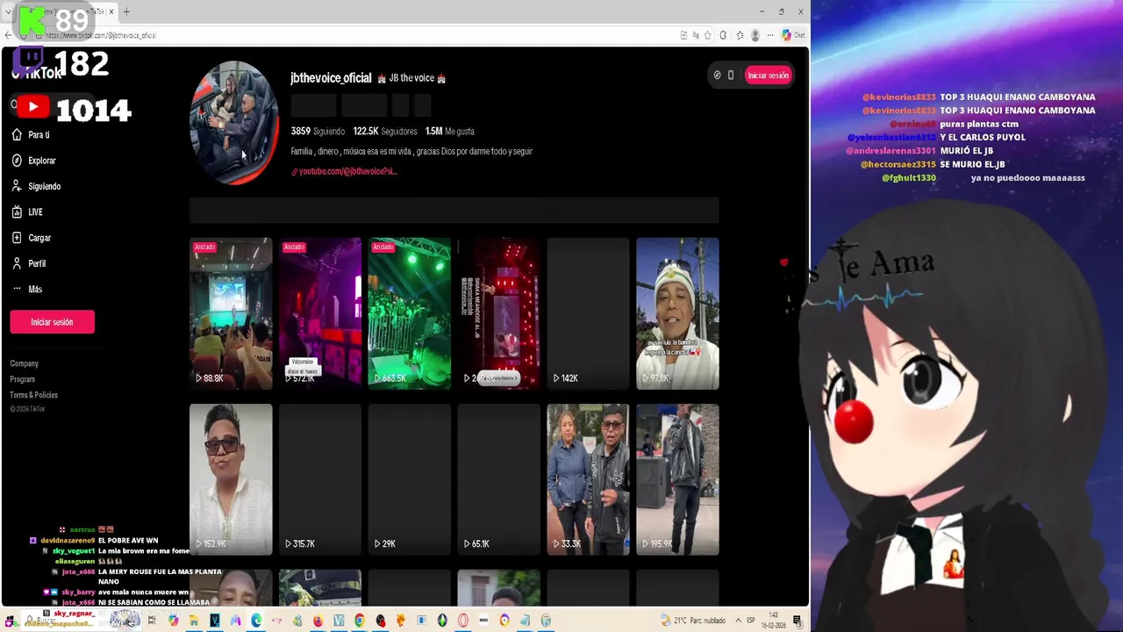Screen dimensions: 1123x632
Task: Click the ESP language indicator
Action: (x=751, y=621)
